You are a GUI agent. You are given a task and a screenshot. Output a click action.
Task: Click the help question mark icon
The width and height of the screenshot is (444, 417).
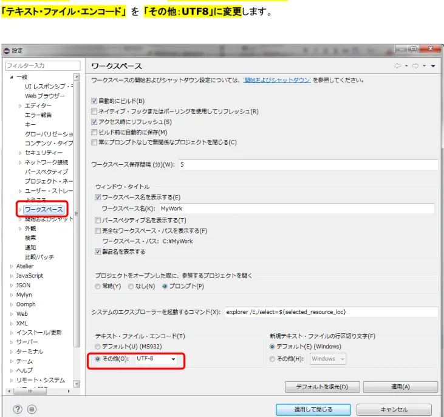(x=18, y=409)
